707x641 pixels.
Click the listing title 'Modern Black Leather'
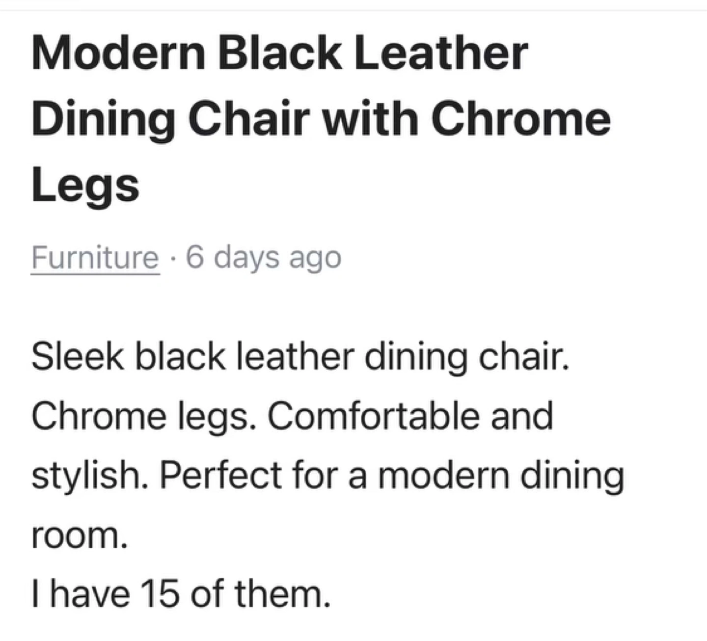(x=279, y=53)
